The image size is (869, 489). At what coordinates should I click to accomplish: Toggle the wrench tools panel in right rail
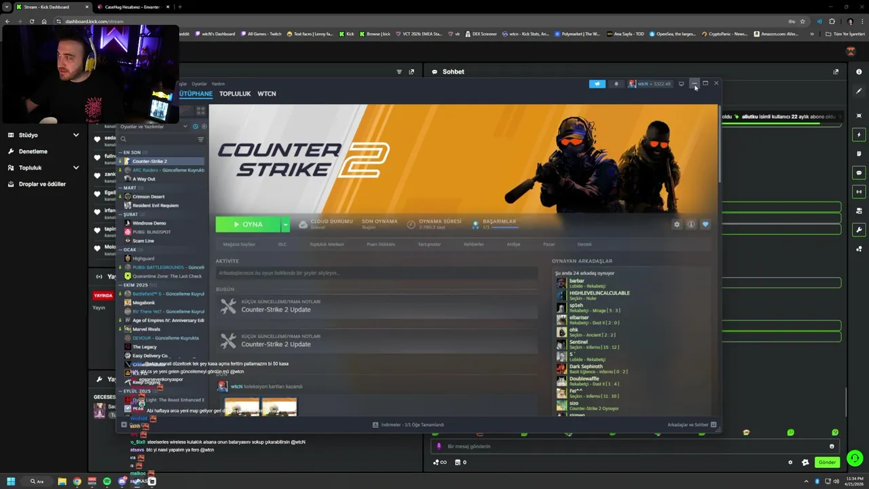tap(859, 230)
